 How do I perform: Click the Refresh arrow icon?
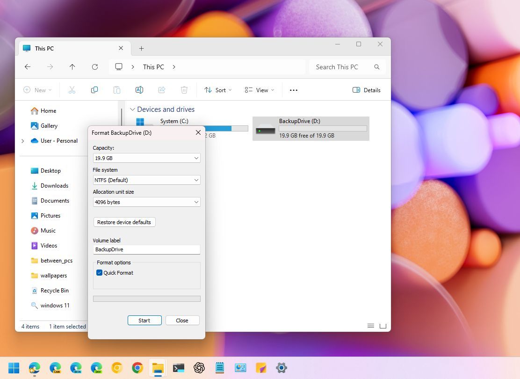(x=95, y=67)
